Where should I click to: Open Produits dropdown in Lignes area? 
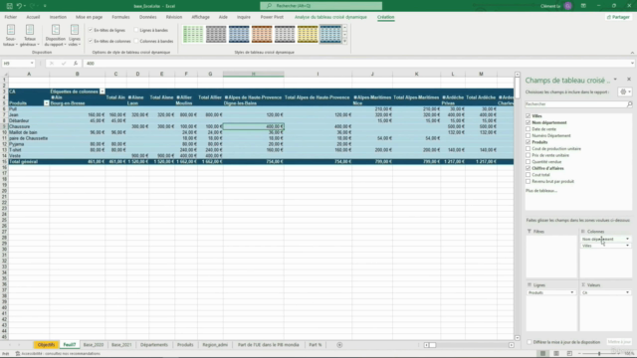coord(572,292)
